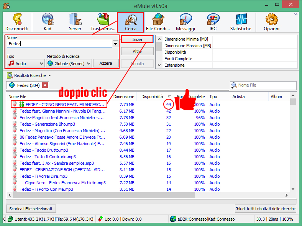Viewport: 302px width, 226px height.
Task: Expand the Risultati Ricerche dropdown arrow
Action: [x=50, y=75]
